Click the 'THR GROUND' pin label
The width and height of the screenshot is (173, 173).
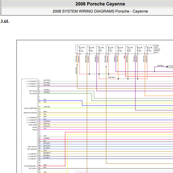pos(32,149)
